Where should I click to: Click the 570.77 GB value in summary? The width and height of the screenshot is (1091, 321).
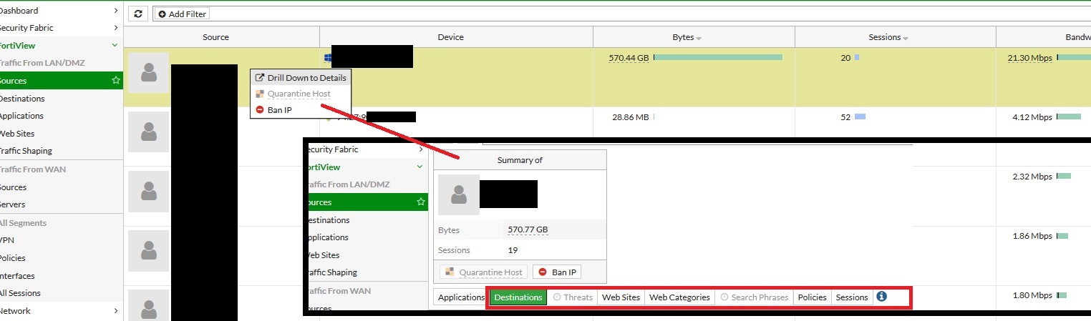pyautogui.click(x=528, y=229)
